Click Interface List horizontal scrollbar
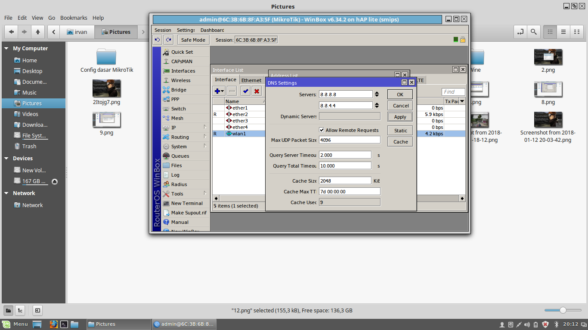The width and height of the screenshot is (588, 330). [x=339, y=199]
